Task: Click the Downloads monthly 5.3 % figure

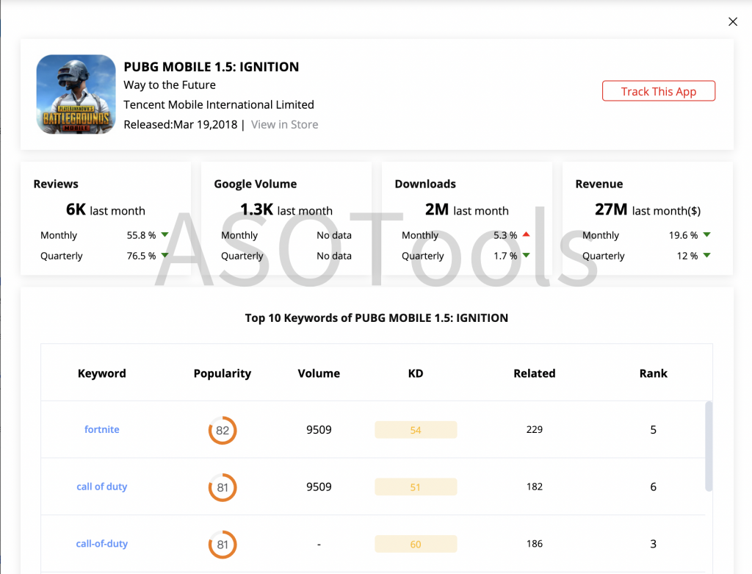Action: pyautogui.click(x=505, y=235)
